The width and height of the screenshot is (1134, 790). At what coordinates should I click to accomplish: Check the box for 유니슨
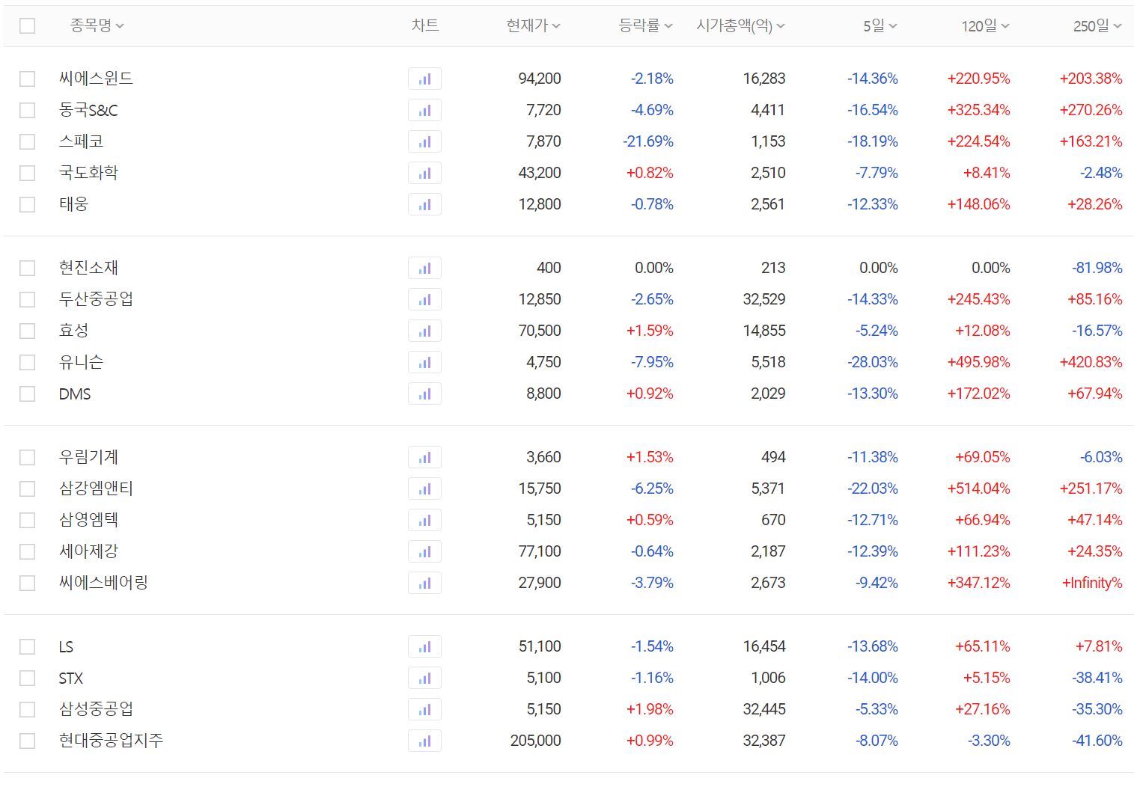click(27, 362)
